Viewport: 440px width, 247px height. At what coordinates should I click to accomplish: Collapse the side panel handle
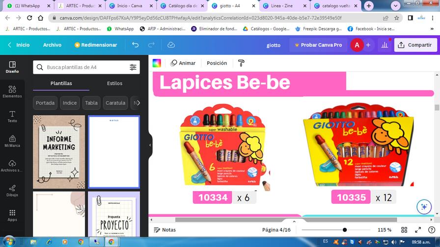pos(150,145)
